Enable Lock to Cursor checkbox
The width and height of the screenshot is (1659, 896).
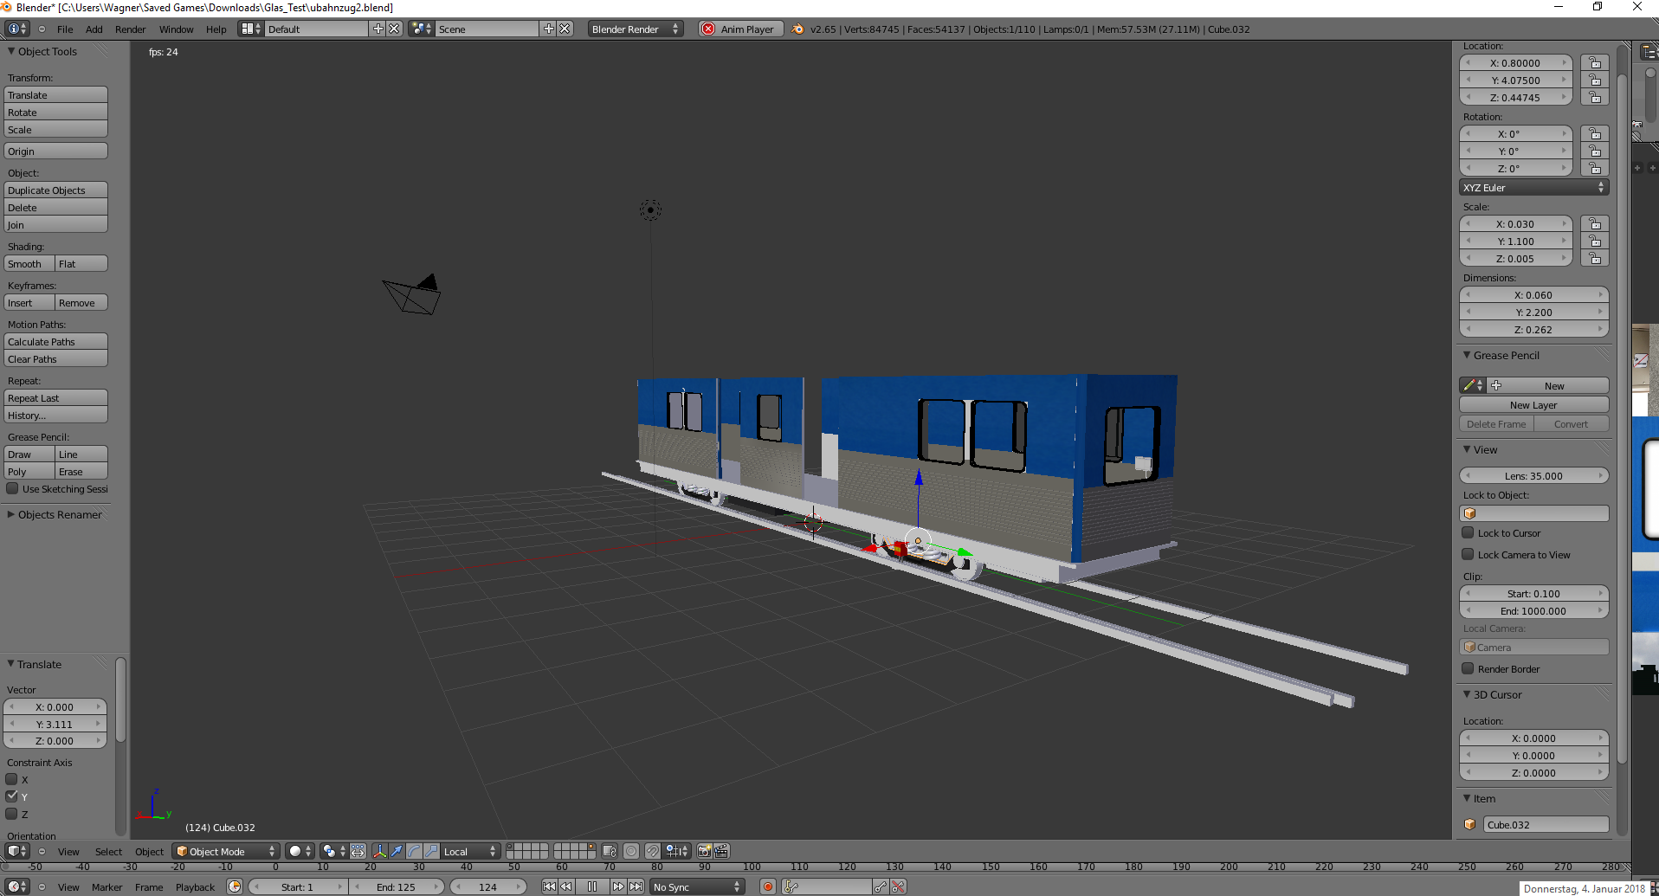click(1469, 533)
